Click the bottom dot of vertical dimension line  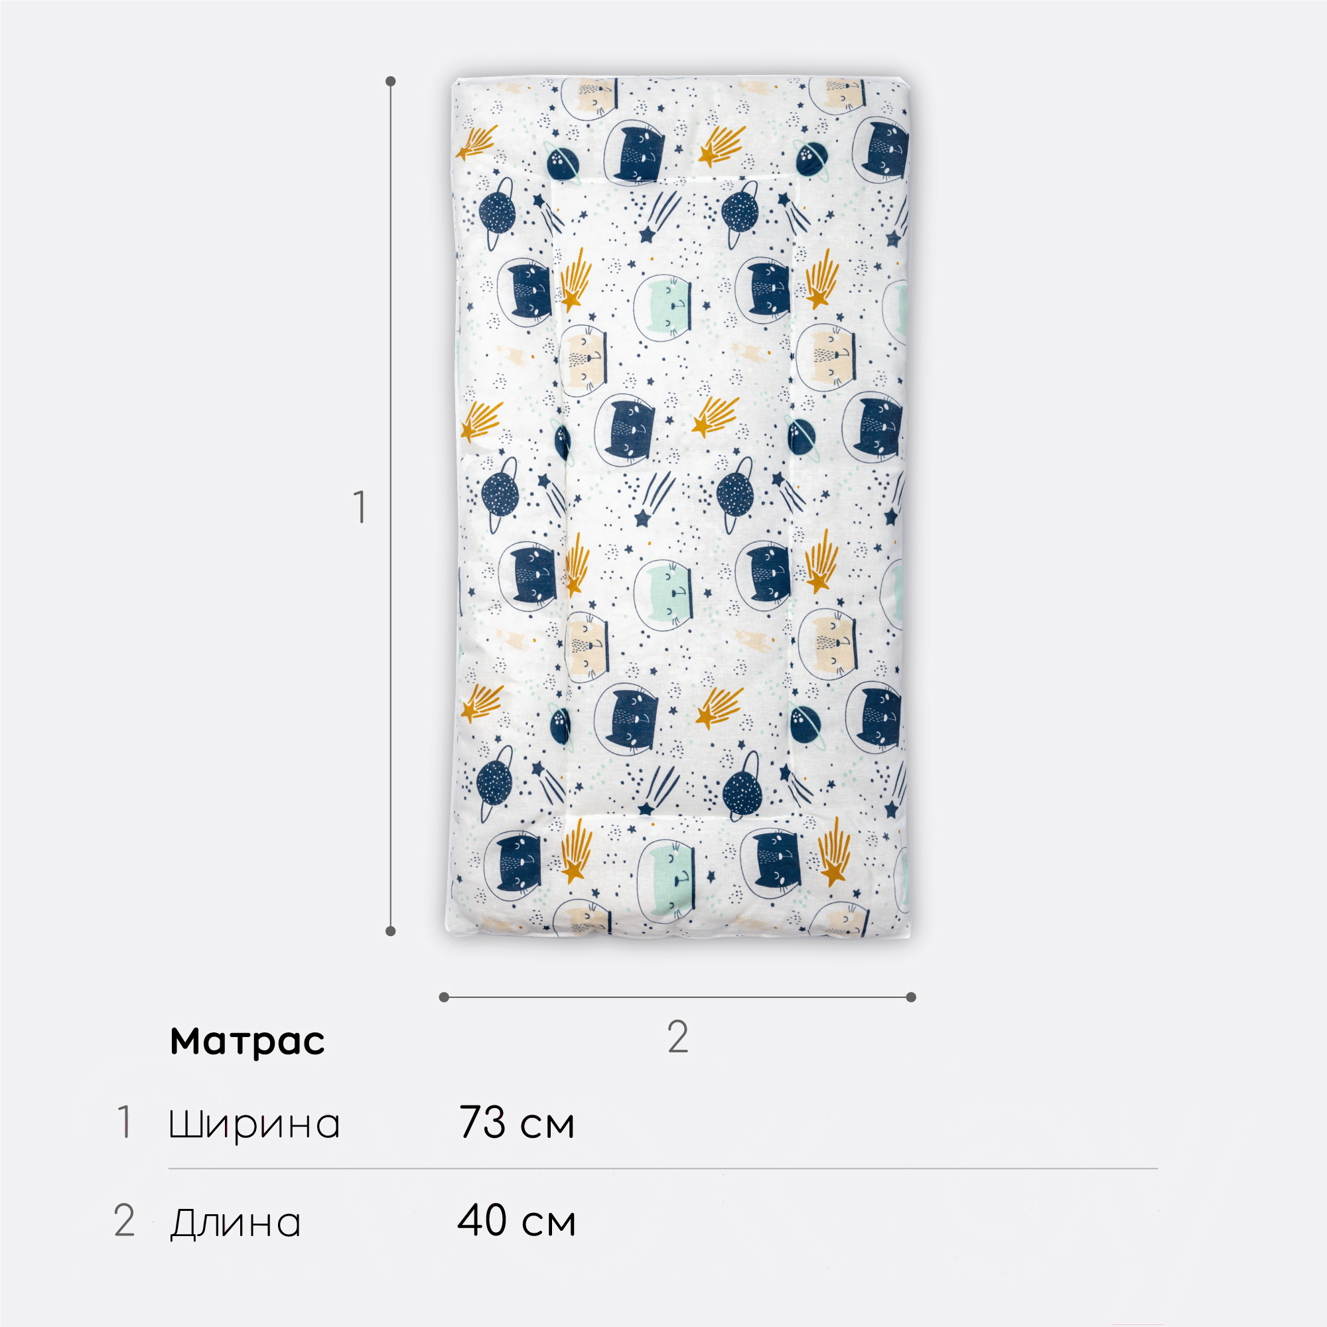point(391,931)
